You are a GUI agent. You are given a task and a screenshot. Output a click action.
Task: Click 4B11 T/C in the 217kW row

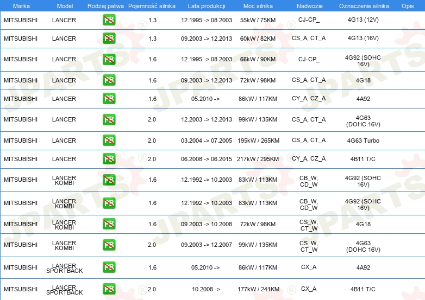point(363,159)
